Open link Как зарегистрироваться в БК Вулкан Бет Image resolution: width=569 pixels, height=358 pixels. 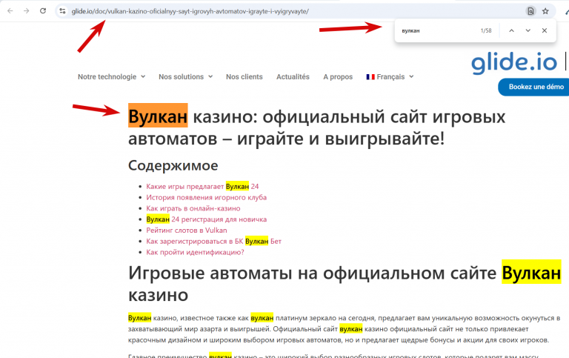213,241
